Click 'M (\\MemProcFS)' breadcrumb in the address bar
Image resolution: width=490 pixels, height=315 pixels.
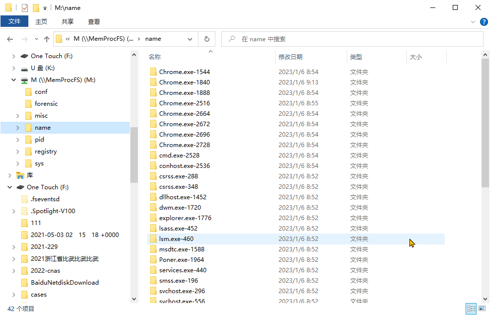click(x=103, y=39)
